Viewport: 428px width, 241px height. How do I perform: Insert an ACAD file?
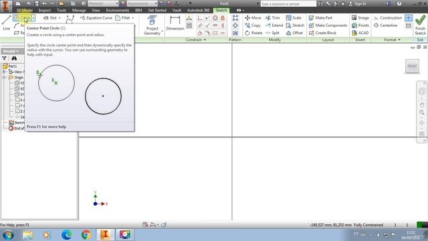(x=360, y=33)
